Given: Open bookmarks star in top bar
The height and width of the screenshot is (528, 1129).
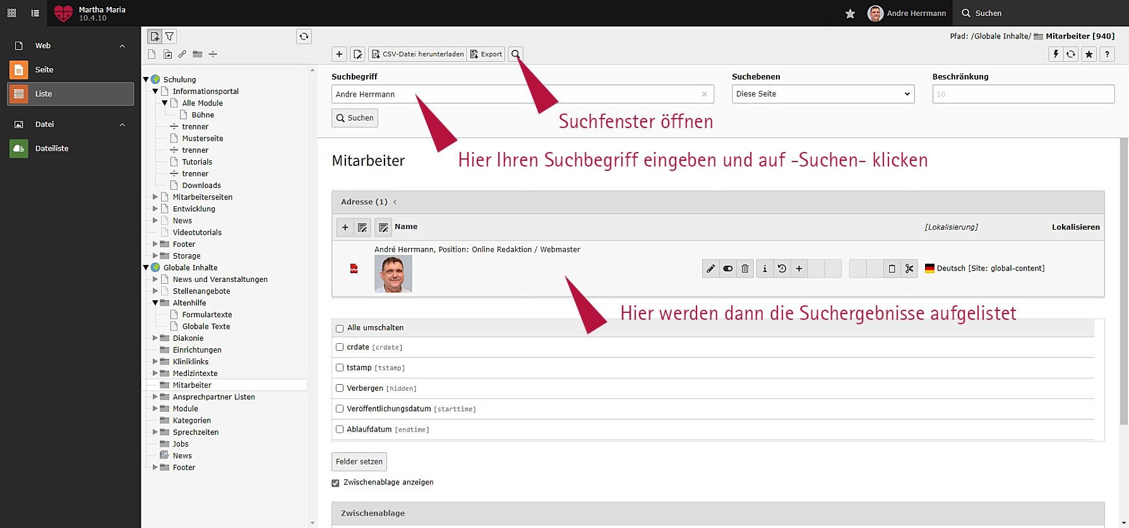Looking at the screenshot, I should pos(850,13).
